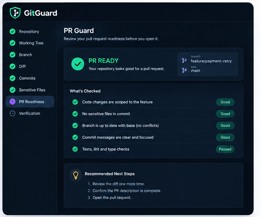Click the main base branch name
The image size is (261, 217).
coord(195,71)
